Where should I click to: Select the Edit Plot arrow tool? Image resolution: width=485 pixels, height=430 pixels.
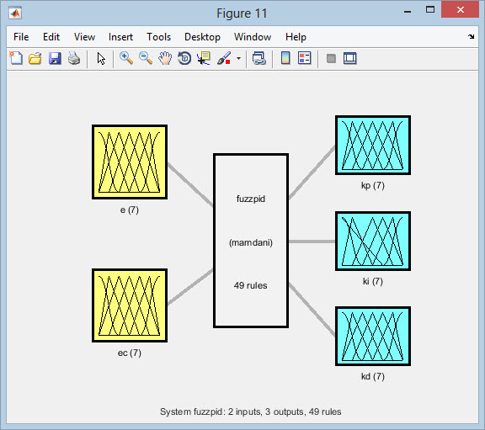pyautogui.click(x=101, y=58)
